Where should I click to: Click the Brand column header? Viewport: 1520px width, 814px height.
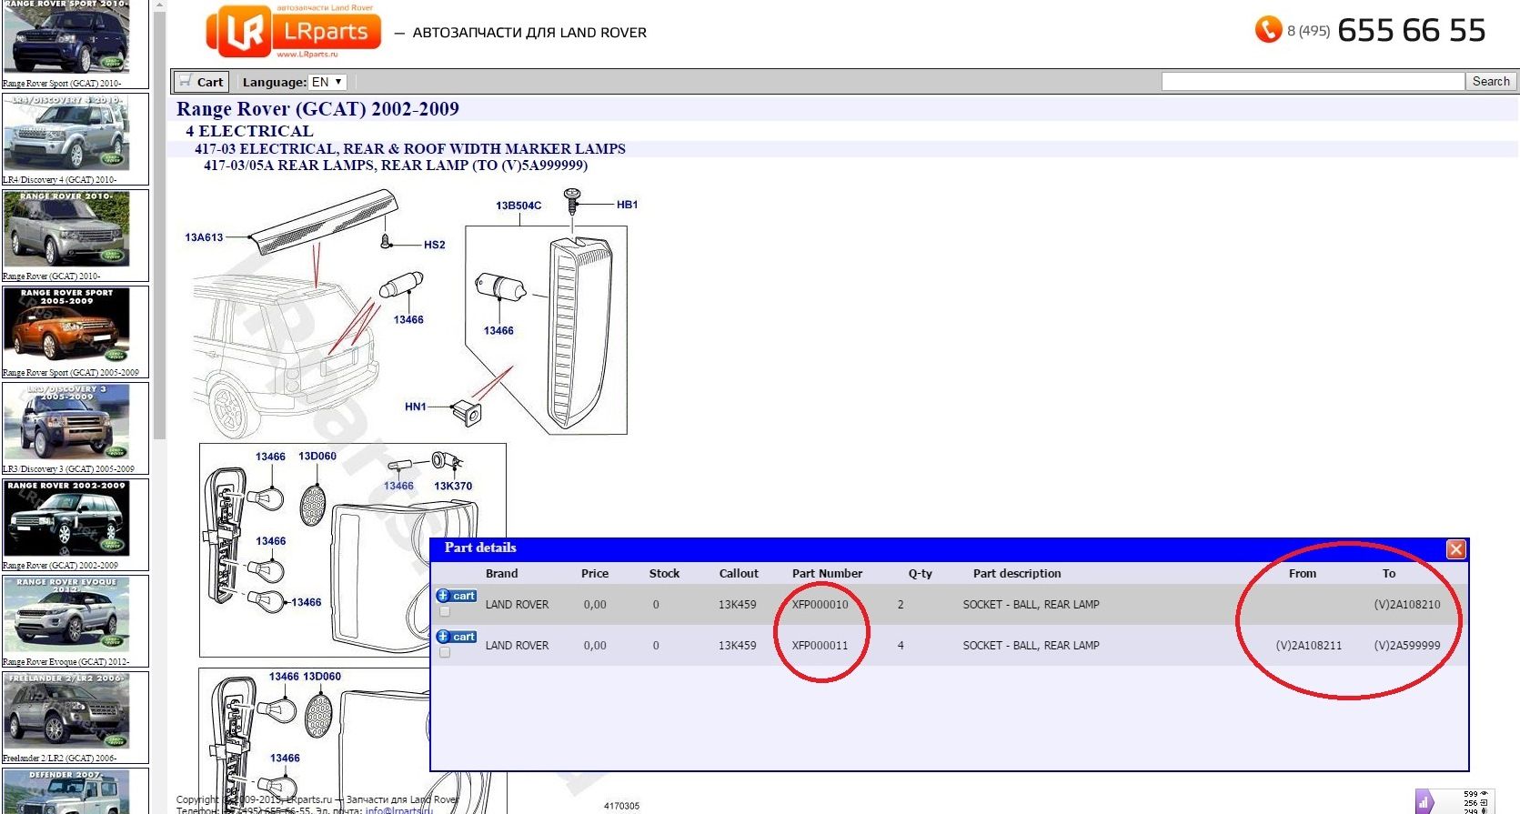click(x=501, y=574)
